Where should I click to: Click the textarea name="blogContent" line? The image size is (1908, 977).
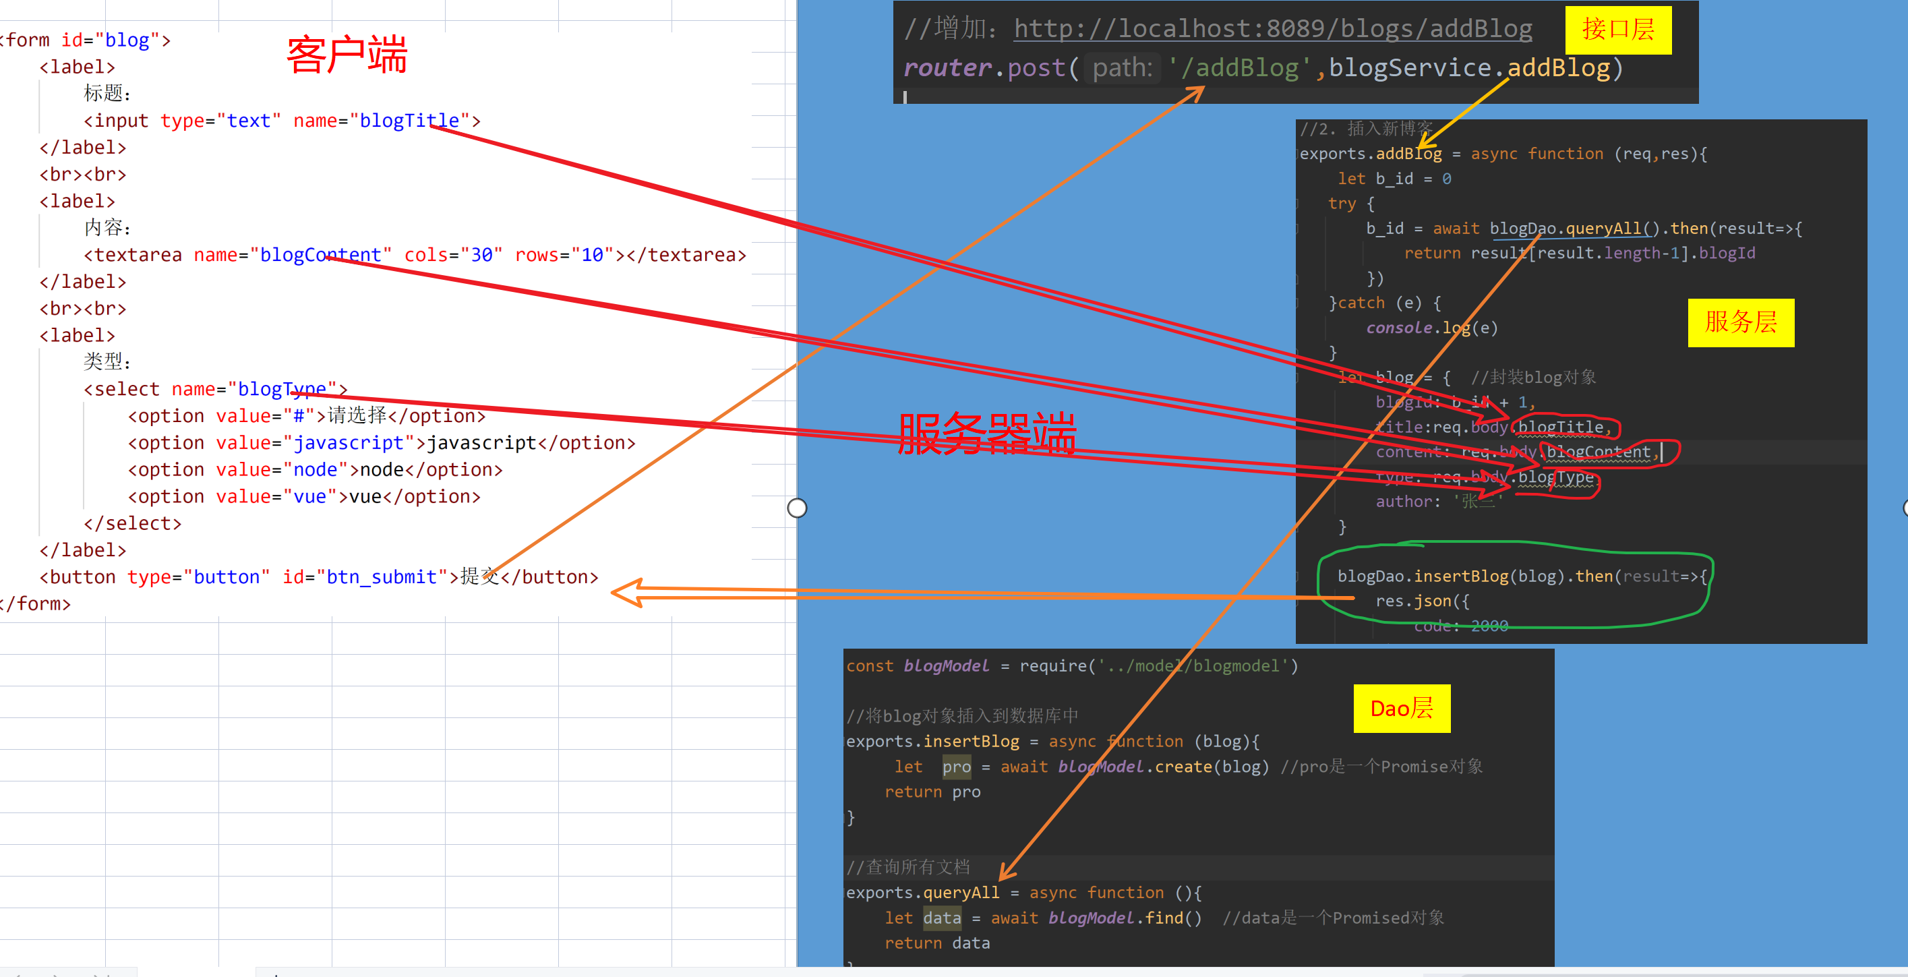(415, 255)
